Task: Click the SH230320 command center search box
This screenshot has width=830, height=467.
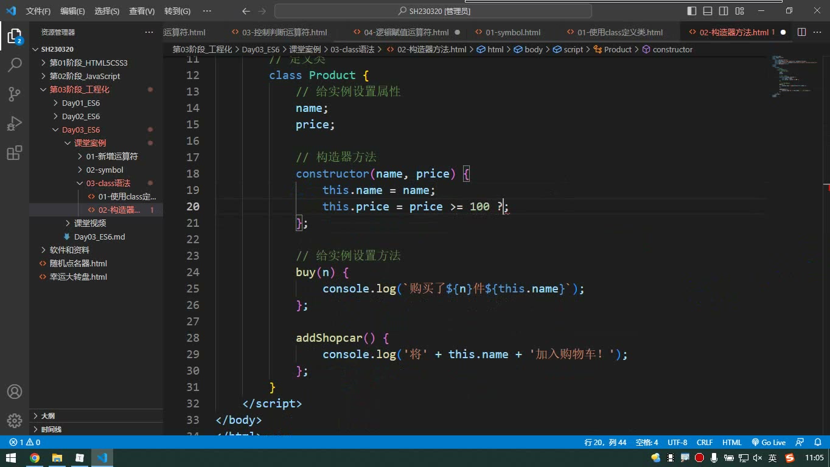Action: [x=433, y=11]
